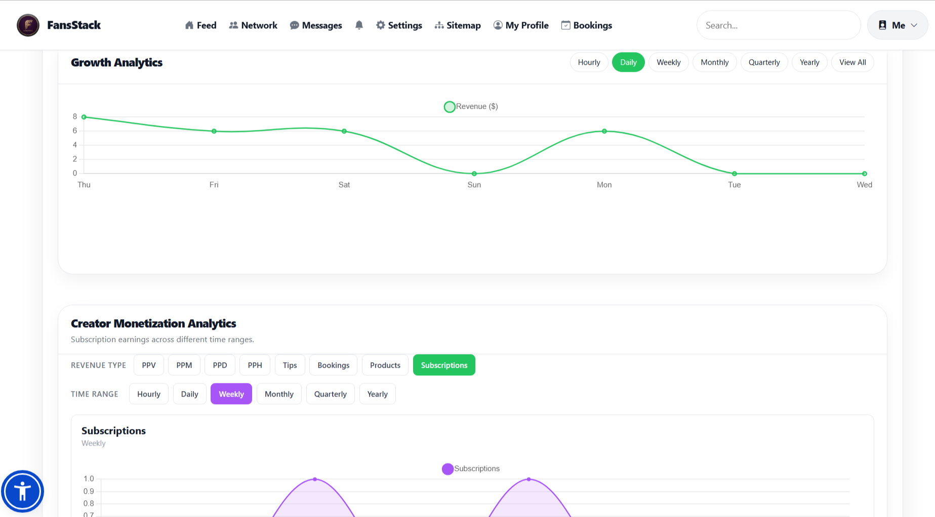Click the accessibility widget icon
The width and height of the screenshot is (935, 517).
click(23, 491)
